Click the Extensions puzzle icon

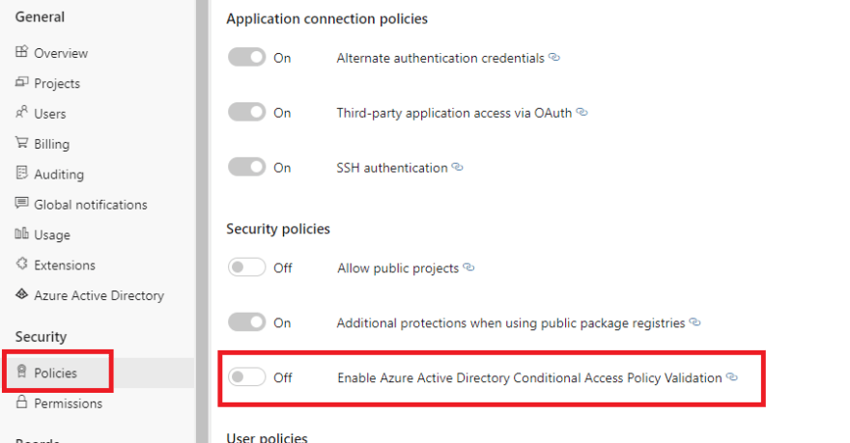tap(21, 264)
